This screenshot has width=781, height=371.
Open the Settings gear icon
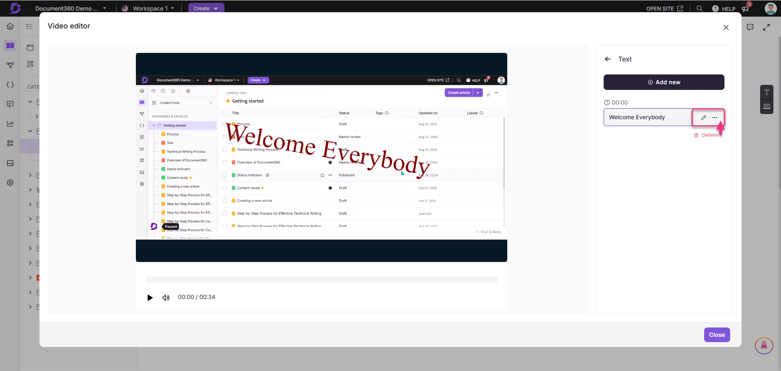(10, 183)
